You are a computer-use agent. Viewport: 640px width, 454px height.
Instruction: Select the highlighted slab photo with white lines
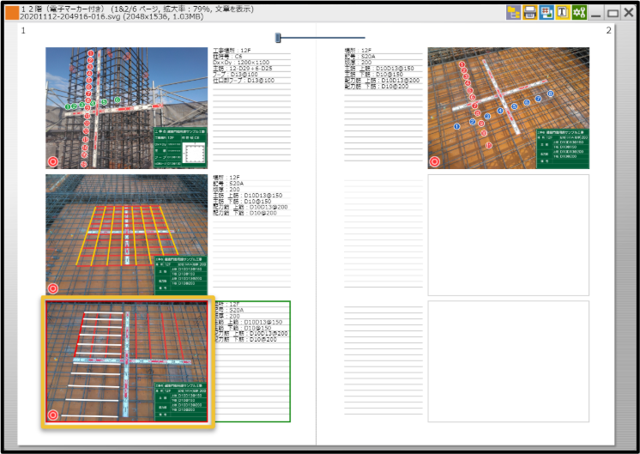click(127, 362)
